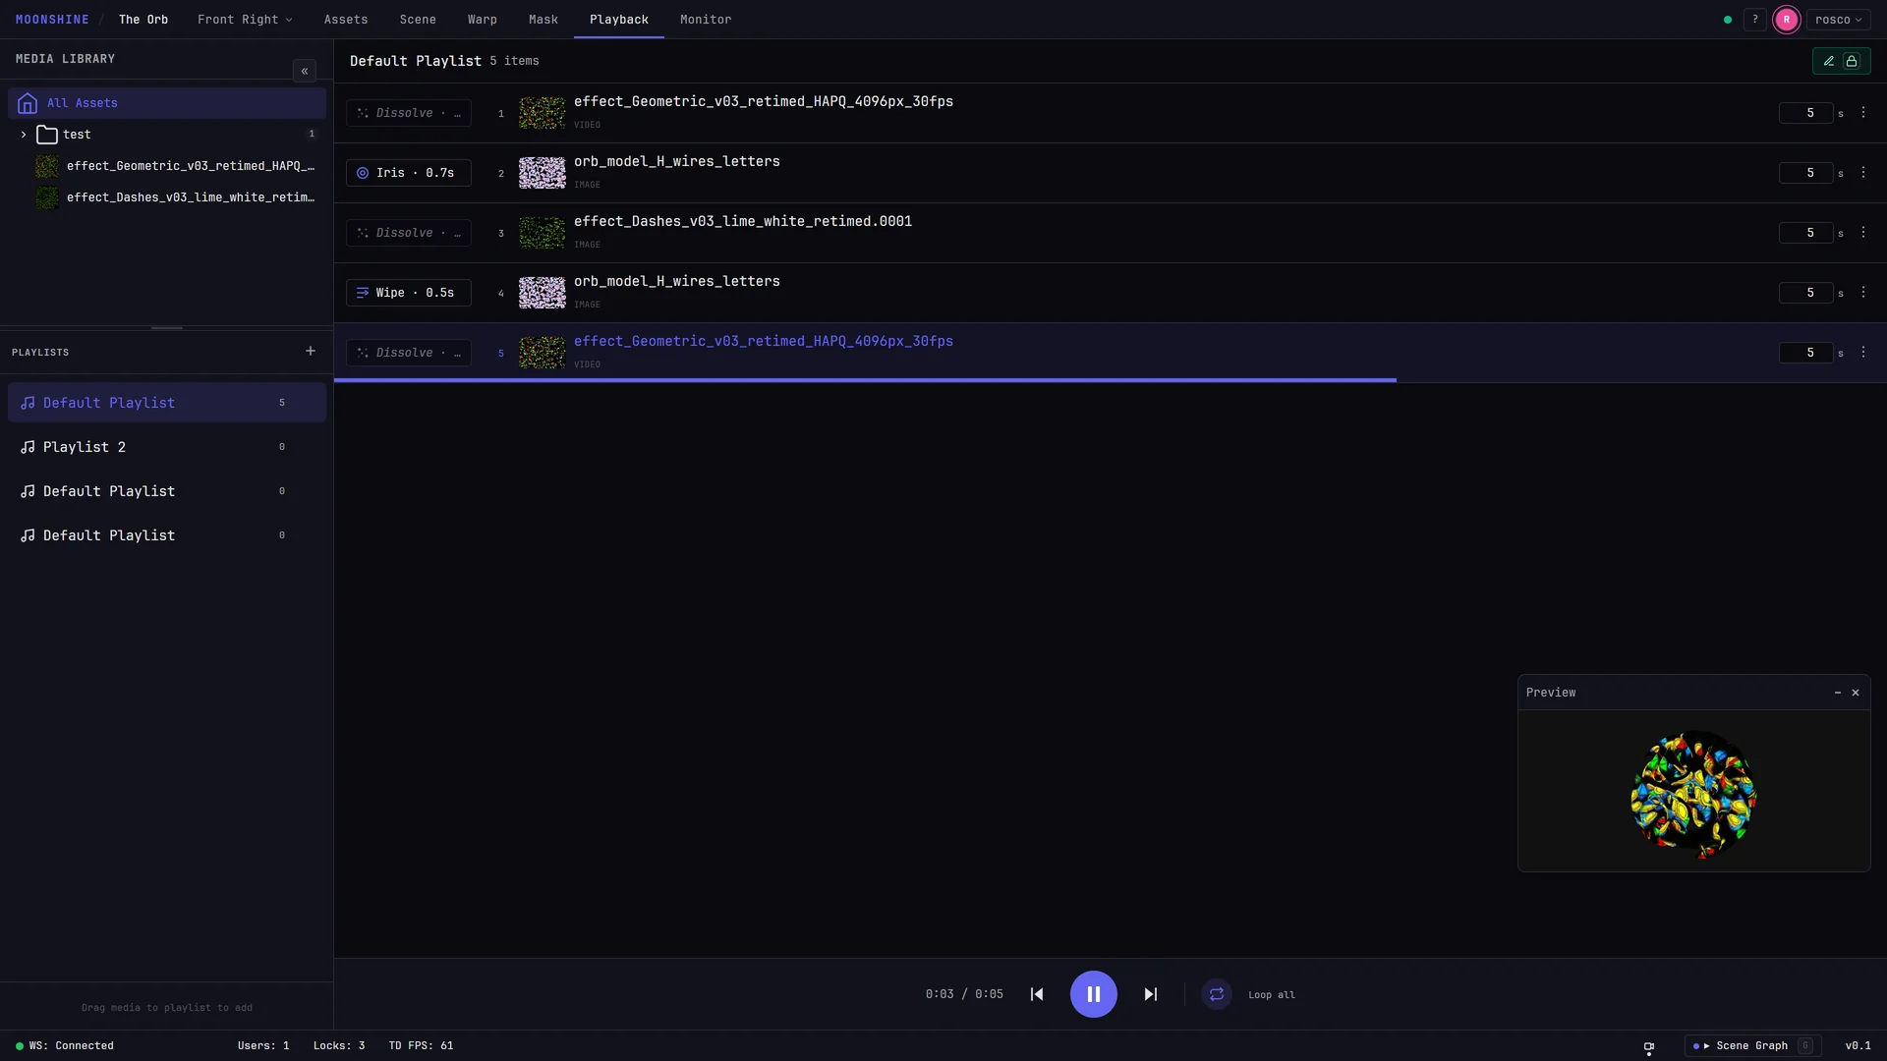Click the All Assets home icon
The image size is (1887, 1061).
pyautogui.click(x=28, y=103)
